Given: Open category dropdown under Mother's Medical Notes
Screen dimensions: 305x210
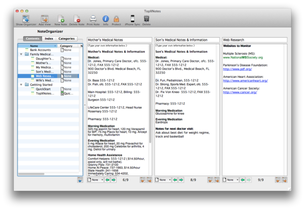Looking at the screenshot, I should click(x=95, y=180).
